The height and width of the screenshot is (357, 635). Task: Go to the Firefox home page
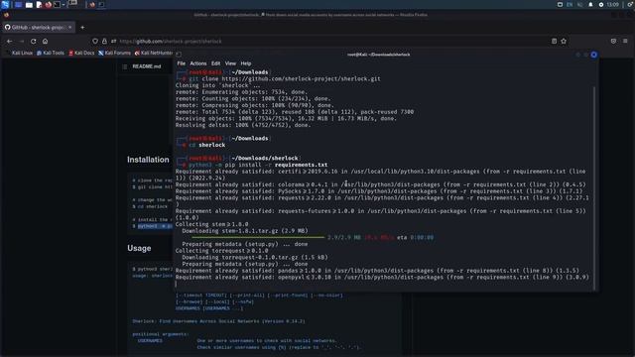[x=45, y=41]
